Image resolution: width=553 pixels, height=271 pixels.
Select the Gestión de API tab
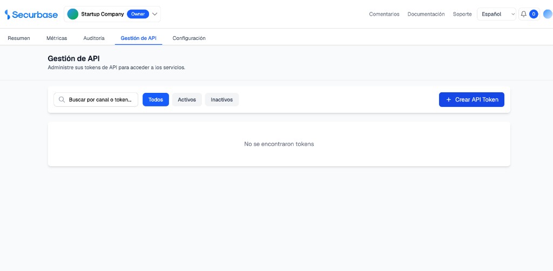tap(138, 38)
